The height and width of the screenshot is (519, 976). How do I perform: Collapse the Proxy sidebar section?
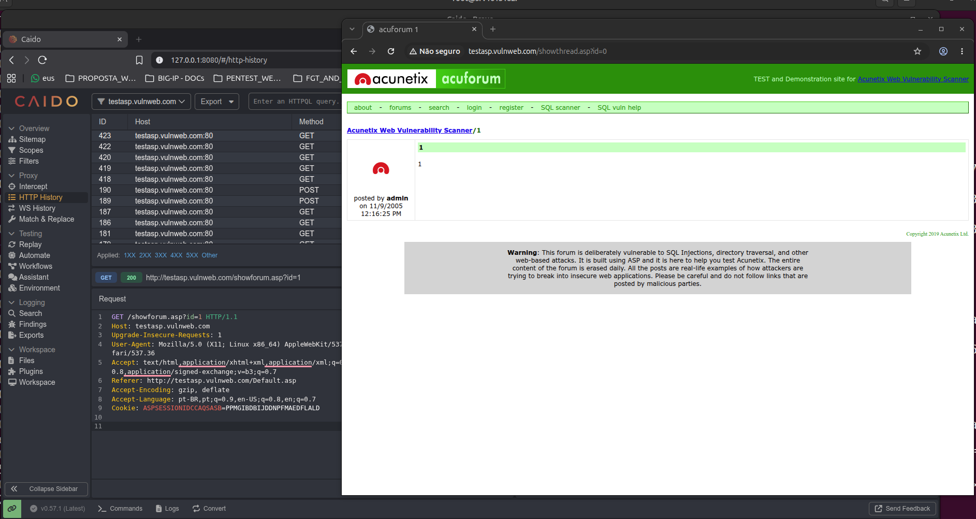point(12,176)
